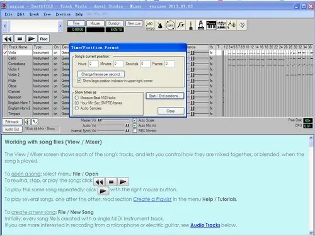Image resolution: width=315 pixels, height=236 pixels.
Task: Click the Minutes input field
Action: (x=118, y=64)
